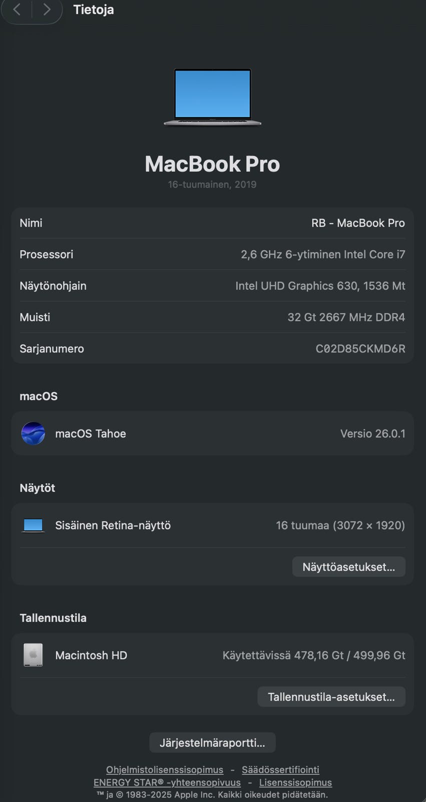Click the Retina display laptop icon
This screenshot has height=802, width=426.
click(33, 525)
